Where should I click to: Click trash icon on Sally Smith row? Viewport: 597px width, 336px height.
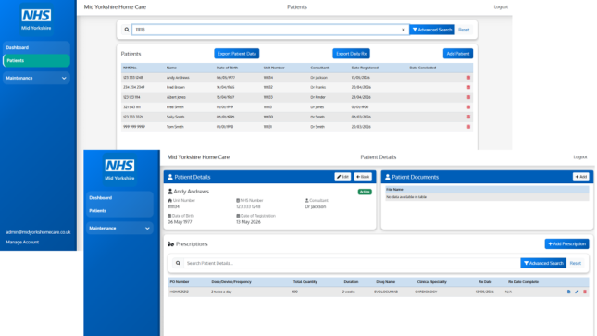tap(468, 117)
